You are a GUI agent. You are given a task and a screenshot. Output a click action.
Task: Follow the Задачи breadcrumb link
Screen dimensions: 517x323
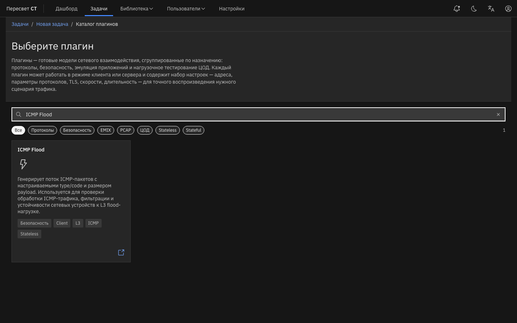[x=20, y=24]
